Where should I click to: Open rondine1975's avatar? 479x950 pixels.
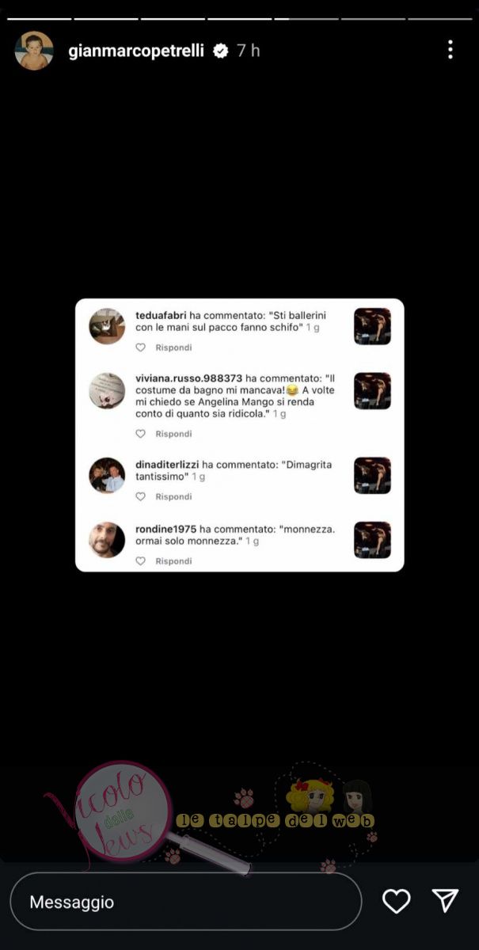click(107, 540)
